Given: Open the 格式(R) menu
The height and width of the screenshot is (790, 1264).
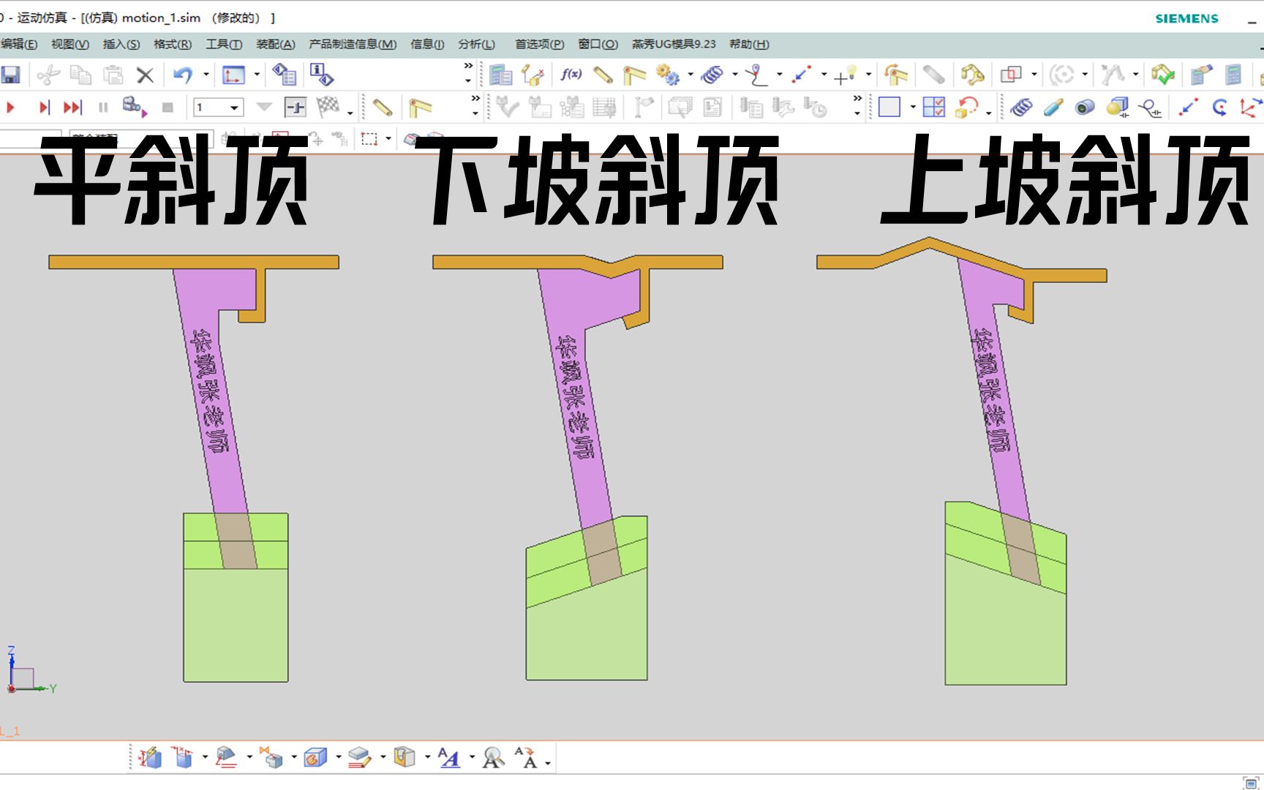Looking at the screenshot, I should 173,44.
